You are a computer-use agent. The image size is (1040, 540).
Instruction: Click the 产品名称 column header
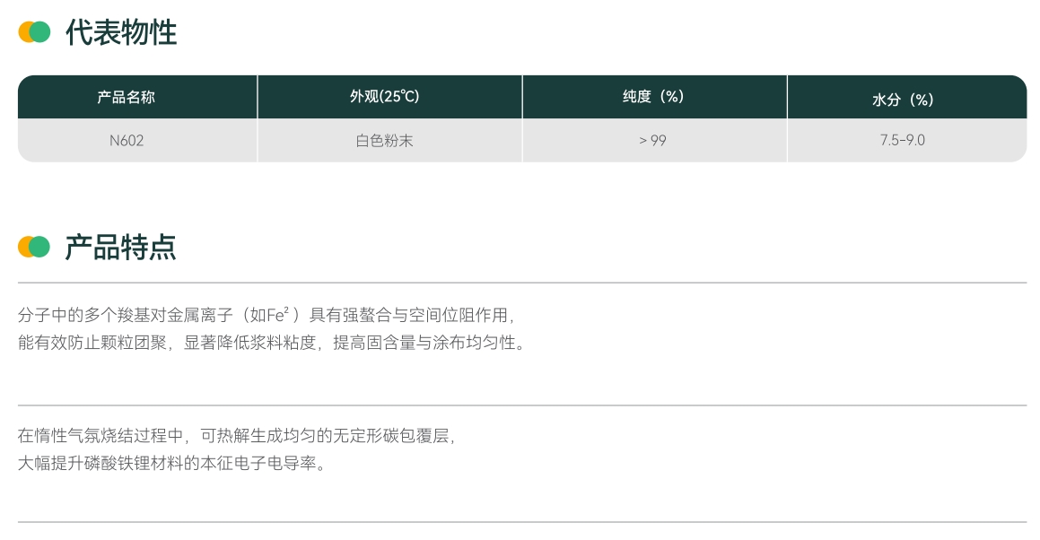tap(127, 97)
